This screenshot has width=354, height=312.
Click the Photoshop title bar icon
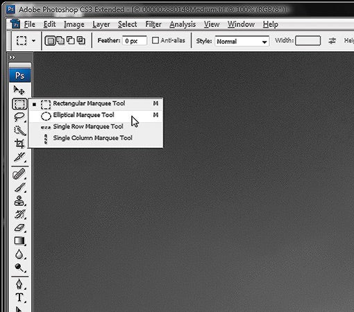[x=10, y=10]
